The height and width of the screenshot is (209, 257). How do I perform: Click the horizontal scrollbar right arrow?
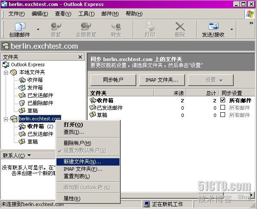[x=251, y=195]
